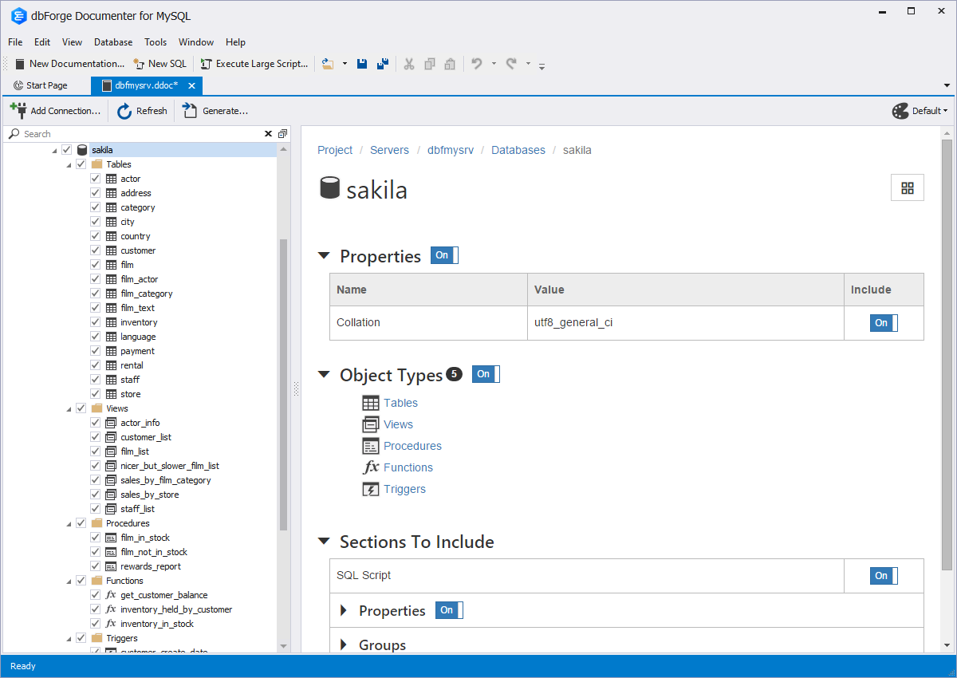This screenshot has width=957, height=678.
Task: Follow the Databases breadcrumb link
Action: tap(518, 150)
